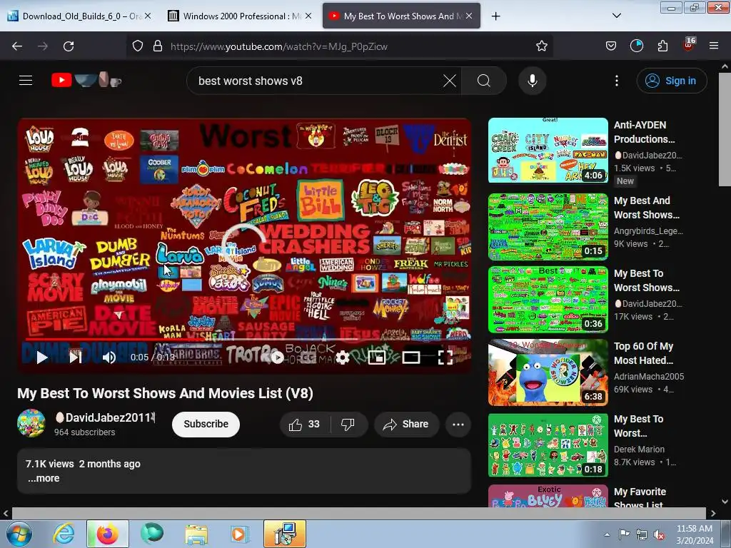
Task: Subscribe to DavidJabez2011
Action: coord(206,424)
